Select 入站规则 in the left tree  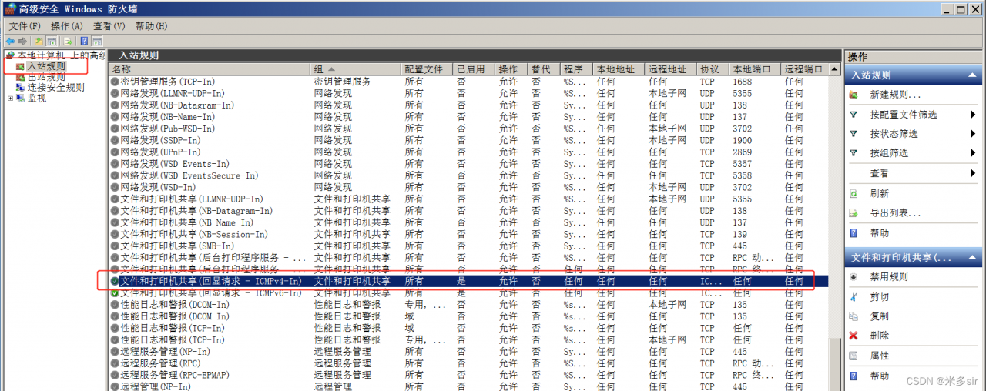tap(46, 66)
